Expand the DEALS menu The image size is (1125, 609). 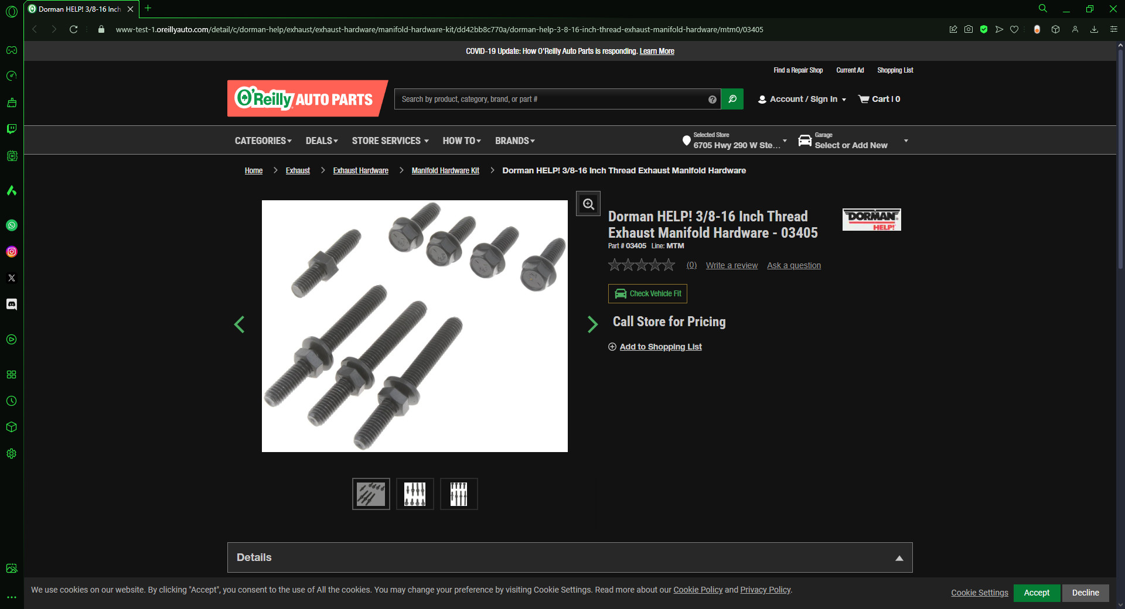pos(322,141)
